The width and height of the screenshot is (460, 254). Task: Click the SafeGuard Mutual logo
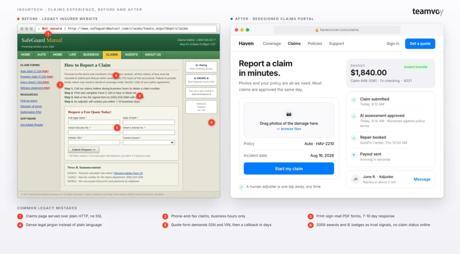42,40
